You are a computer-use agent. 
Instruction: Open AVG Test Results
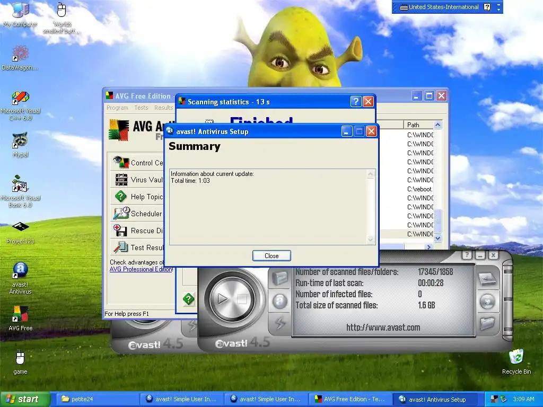[137, 247]
